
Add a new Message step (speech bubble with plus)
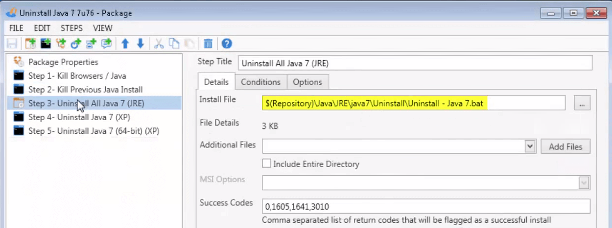coord(106,43)
